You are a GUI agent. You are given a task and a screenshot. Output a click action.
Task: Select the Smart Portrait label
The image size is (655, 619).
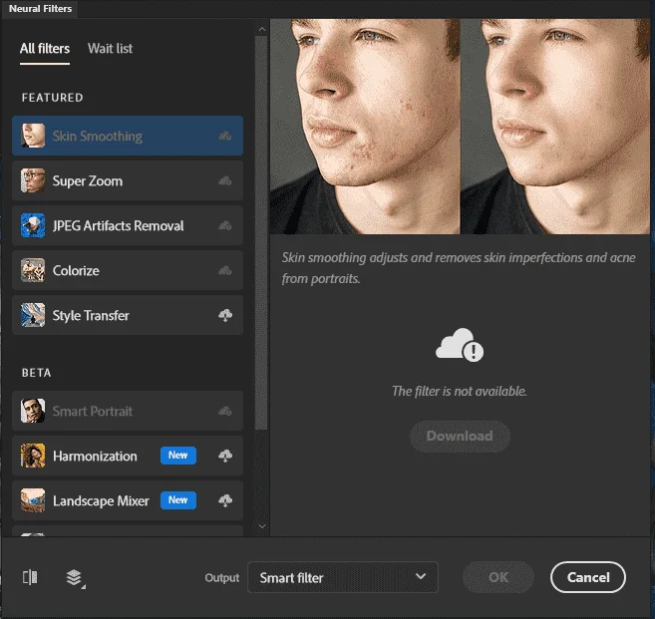coord(93,412)
